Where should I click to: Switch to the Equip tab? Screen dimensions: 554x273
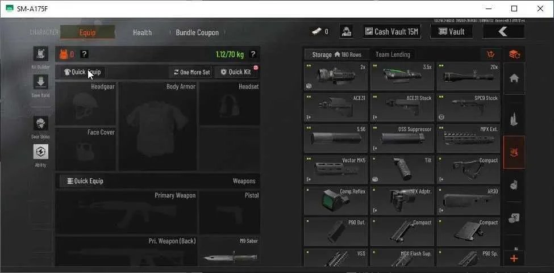pyautogui.click(x=88, y=32)
